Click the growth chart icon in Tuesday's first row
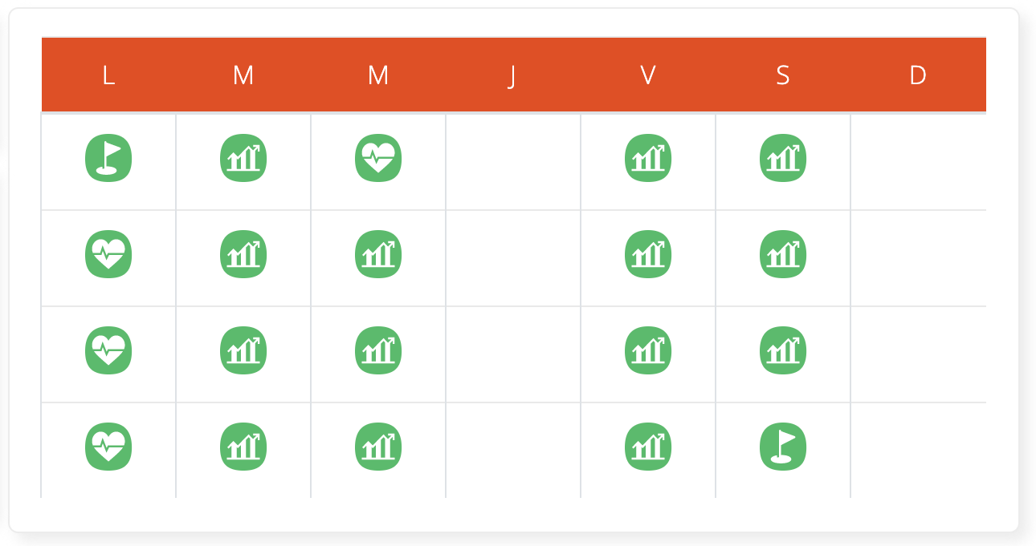The height and width of the screenshot is (546, 1036). click(x=243, y=158)
